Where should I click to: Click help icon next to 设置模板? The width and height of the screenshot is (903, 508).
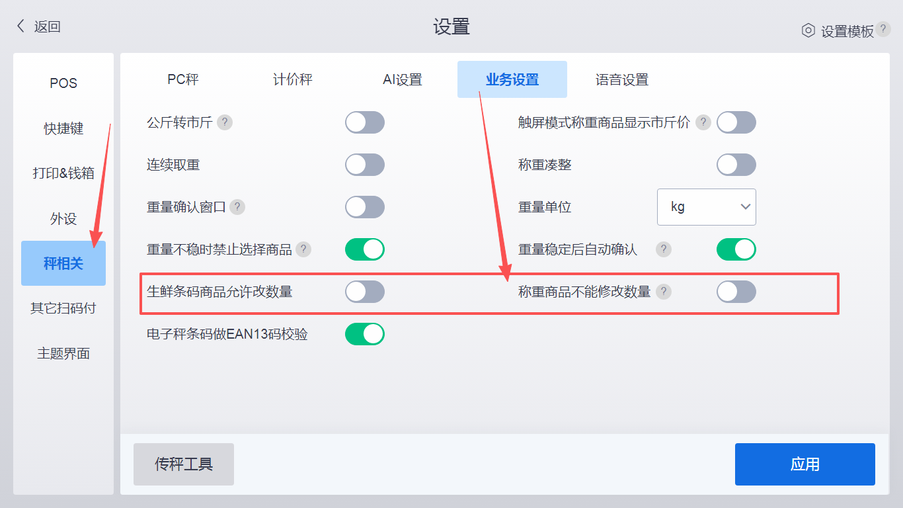pos(883,29)
